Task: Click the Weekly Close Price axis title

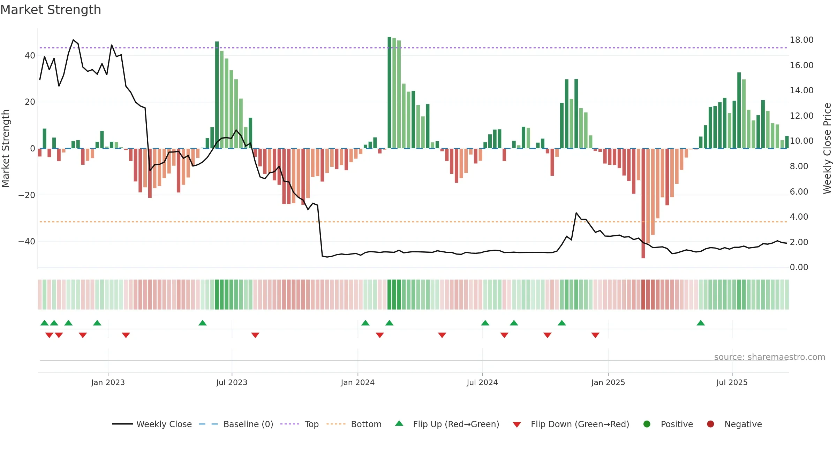Action: tap(827, 148)
